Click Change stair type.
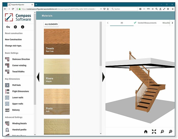This screenshot has height=139, width=178. (x=13, y=46)
